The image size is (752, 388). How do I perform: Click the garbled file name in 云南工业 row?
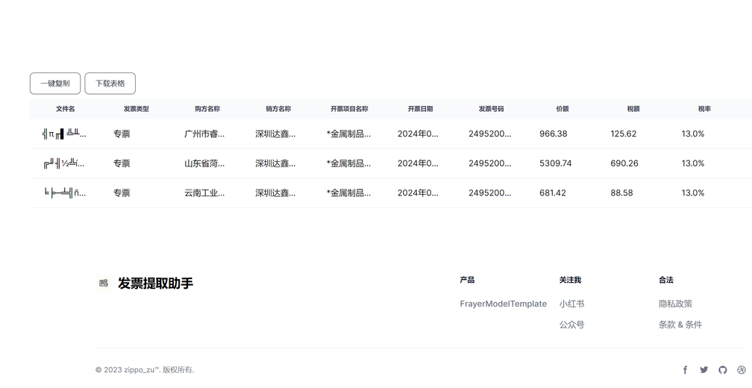click(65, 193)
